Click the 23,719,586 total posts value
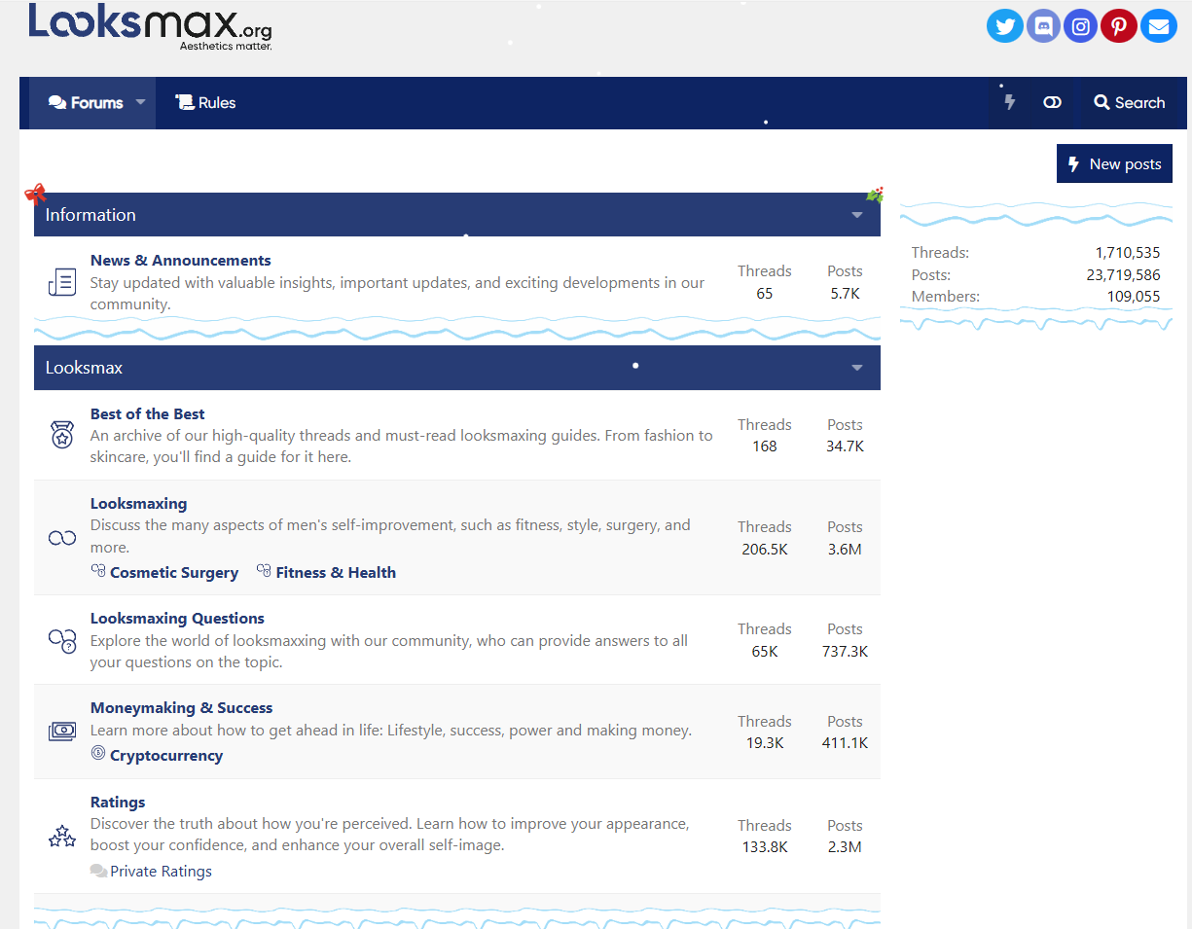This screenshot has height=929, width=1192. point(1124,274)
